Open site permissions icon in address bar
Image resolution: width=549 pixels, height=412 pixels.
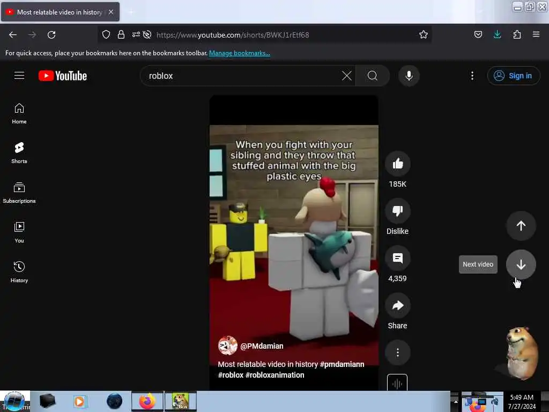[136, 34]
